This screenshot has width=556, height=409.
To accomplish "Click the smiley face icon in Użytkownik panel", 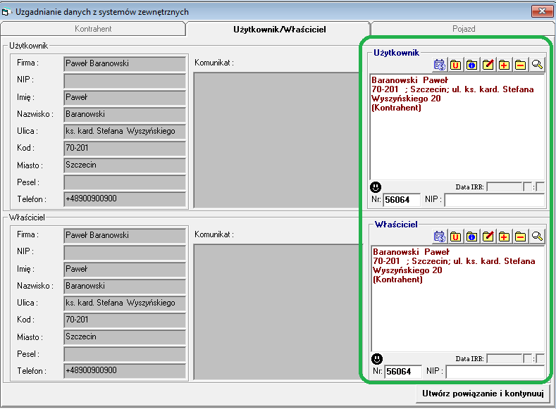I will tap(376, 187).
